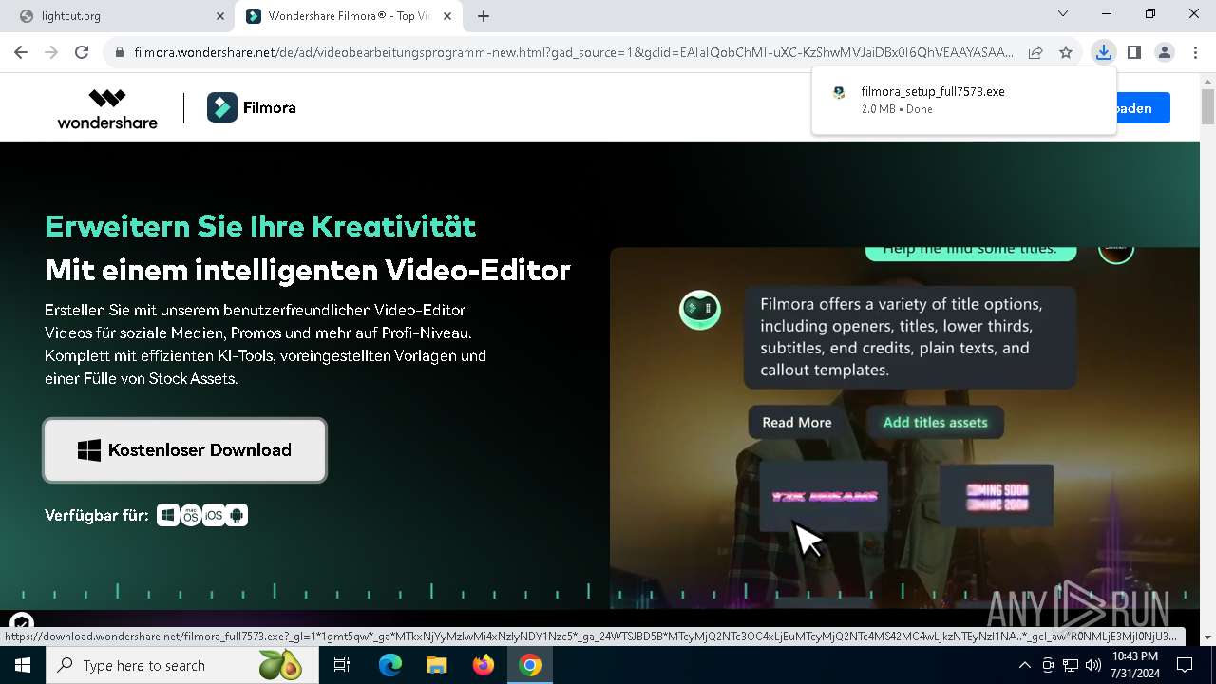The height and width of the screenshot is (684, 1216).
Task: Select iOS platform availability icon
Action: (214, 515)
